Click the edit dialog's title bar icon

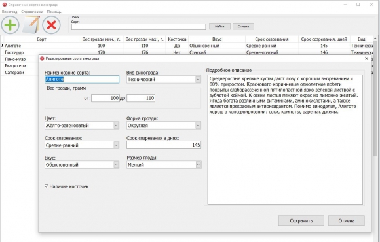42,58
